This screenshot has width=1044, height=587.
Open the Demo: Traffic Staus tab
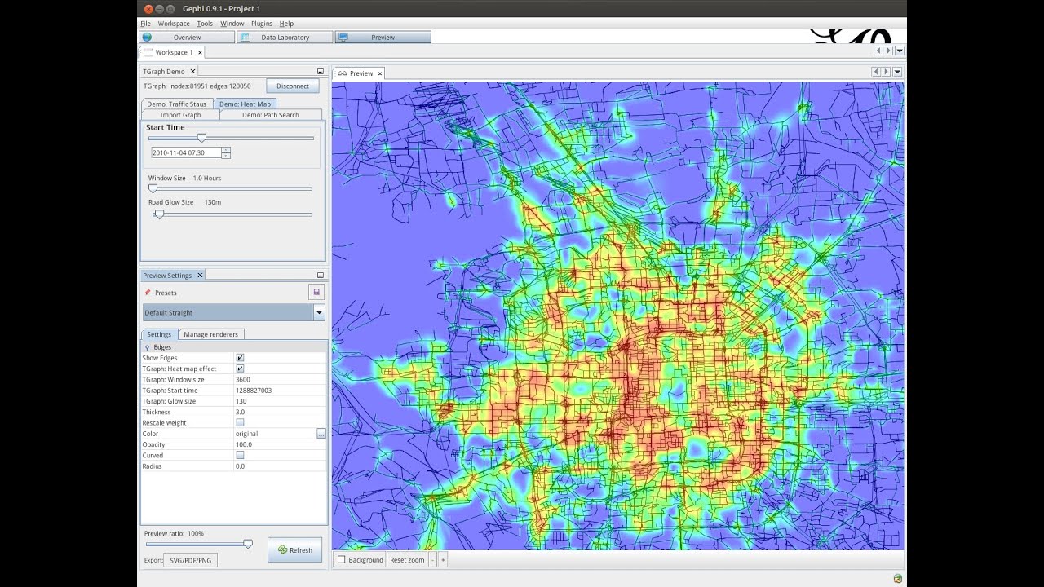click(177, 104)
